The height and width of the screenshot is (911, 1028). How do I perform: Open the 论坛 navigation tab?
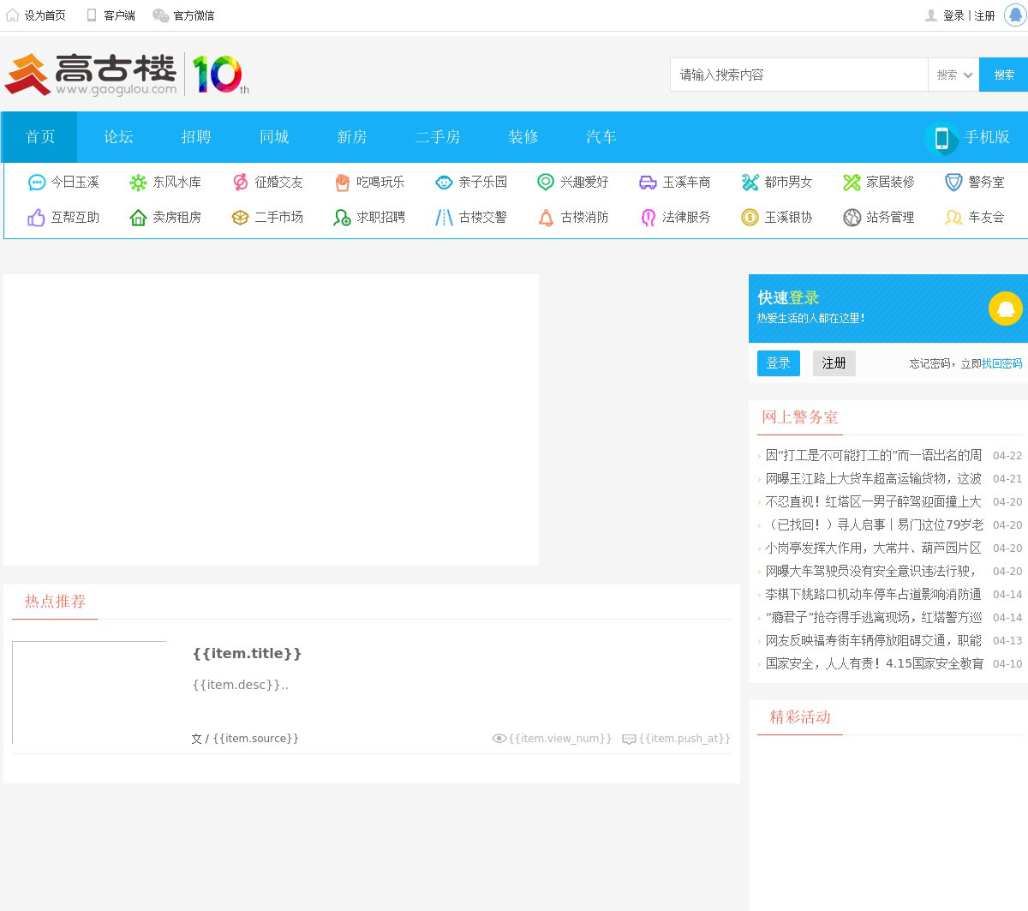click(x=119, y=137)
